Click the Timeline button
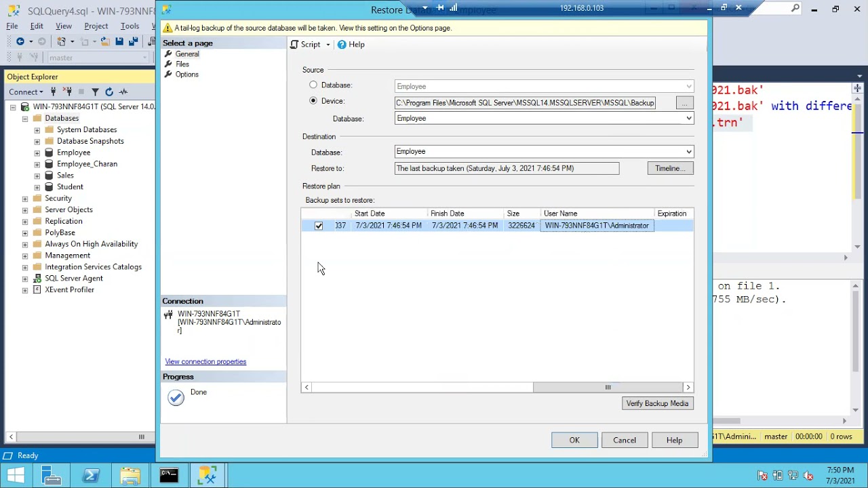This screenshot has width=868, height=488. point(670,169)
